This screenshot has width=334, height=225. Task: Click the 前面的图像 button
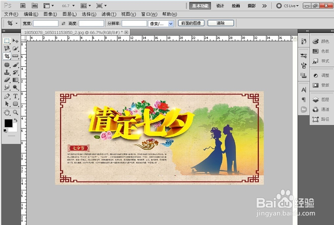pos(191,23)
